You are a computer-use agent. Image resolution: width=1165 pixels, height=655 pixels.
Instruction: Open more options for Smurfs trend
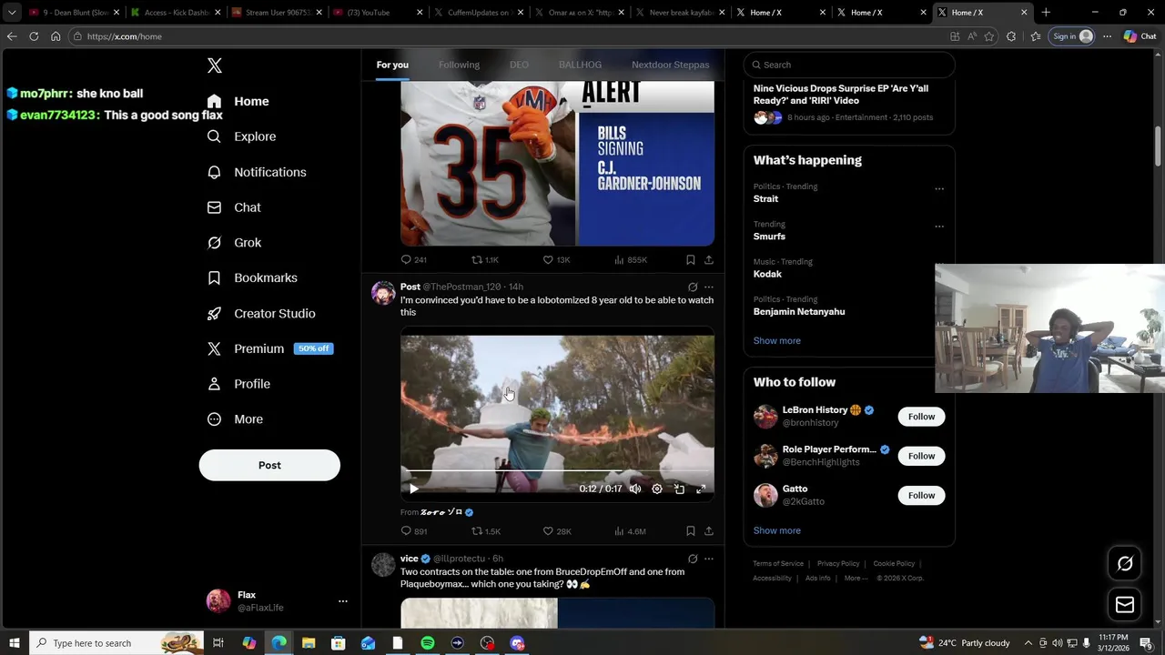pos(939,227)
